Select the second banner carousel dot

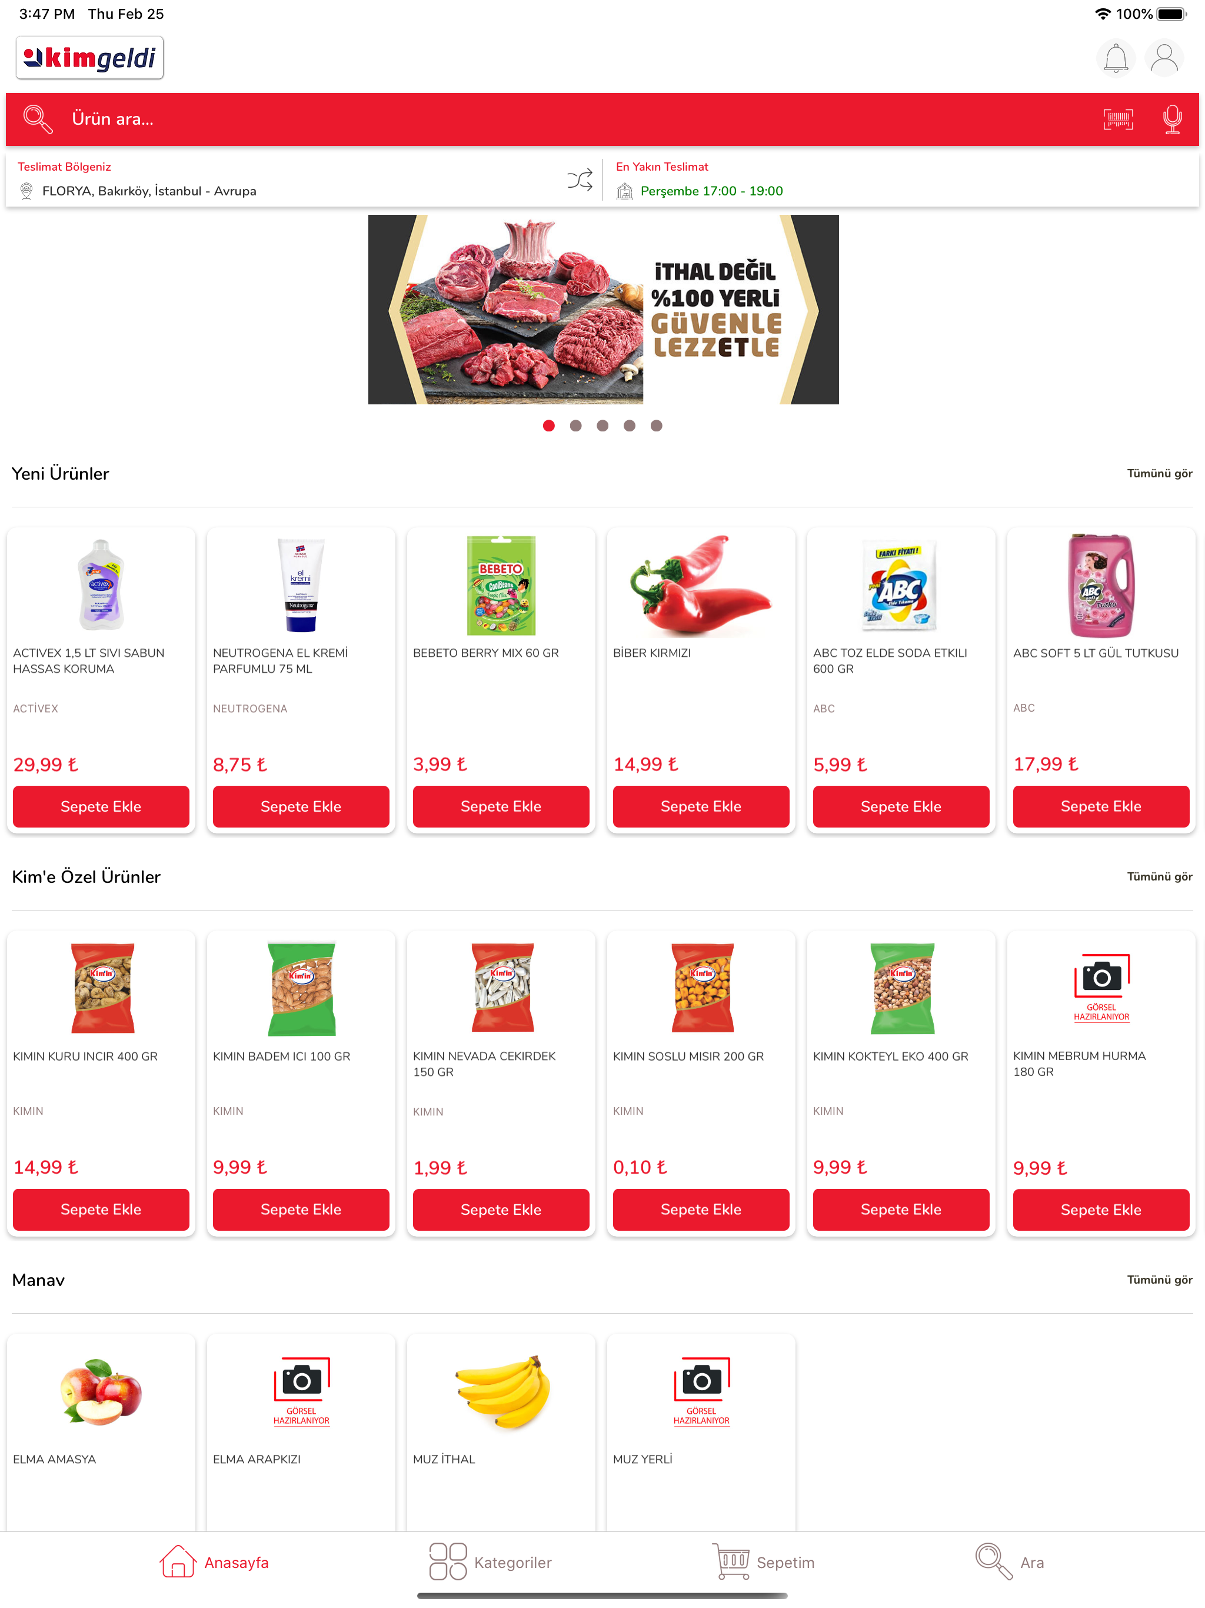(575, 426)
